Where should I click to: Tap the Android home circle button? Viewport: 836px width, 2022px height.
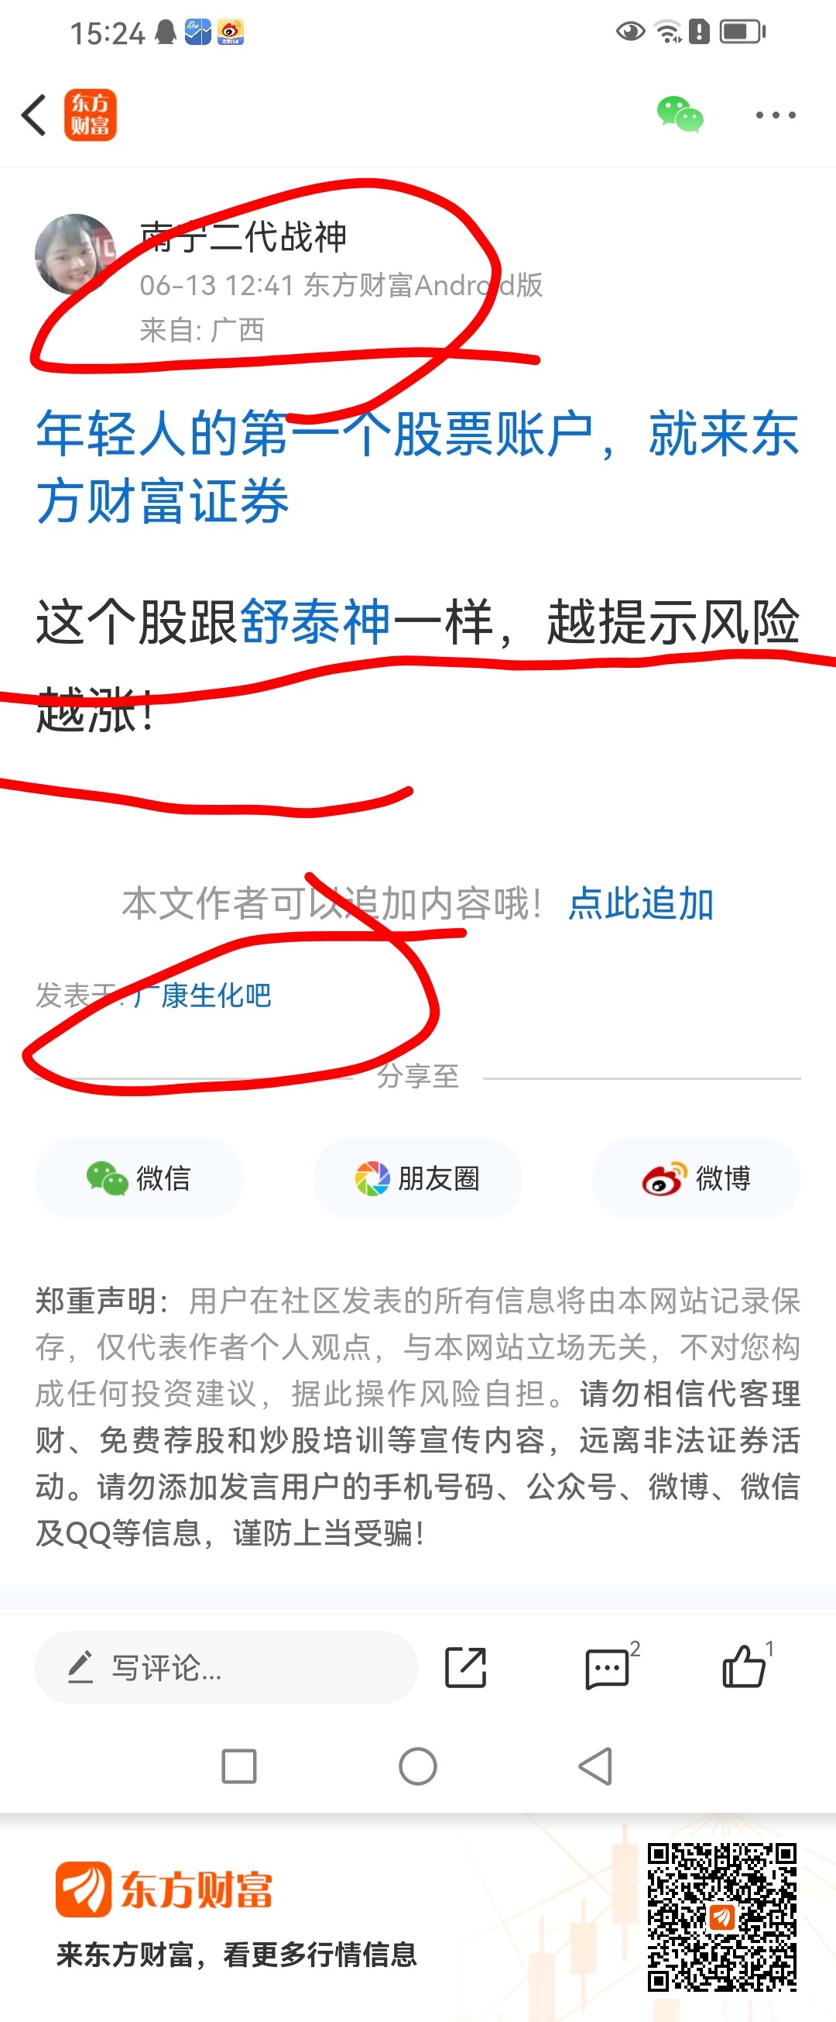pyautogui.click(x=418, y=1767)
